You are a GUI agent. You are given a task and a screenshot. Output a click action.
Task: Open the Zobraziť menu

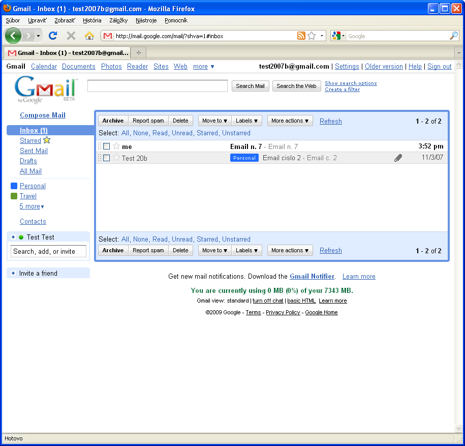(x=65, y=20)
